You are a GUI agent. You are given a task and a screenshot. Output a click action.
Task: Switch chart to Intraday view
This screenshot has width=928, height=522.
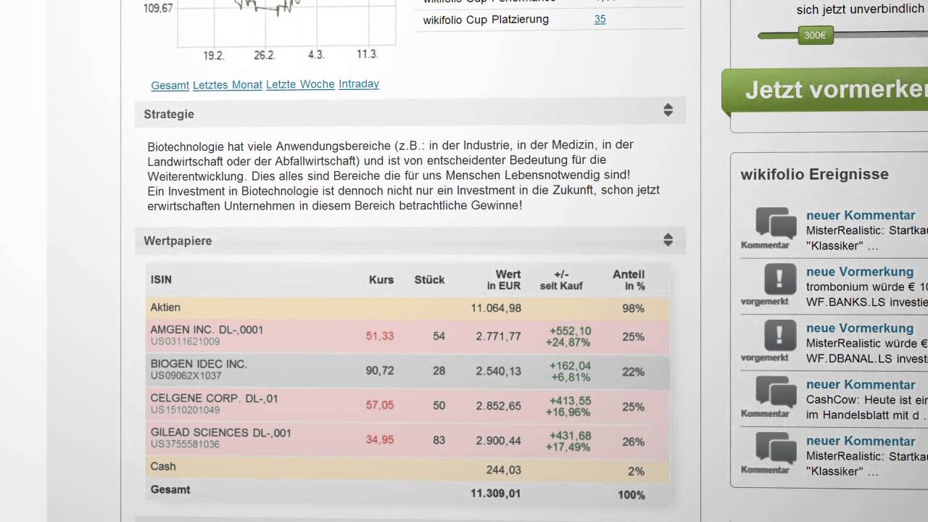(359, 83)
